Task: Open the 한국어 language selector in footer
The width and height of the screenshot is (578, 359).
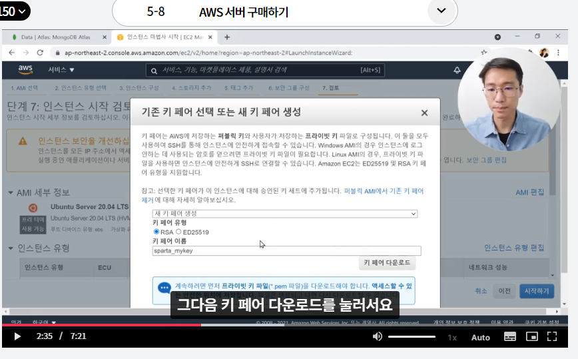Action: [44, 322]
